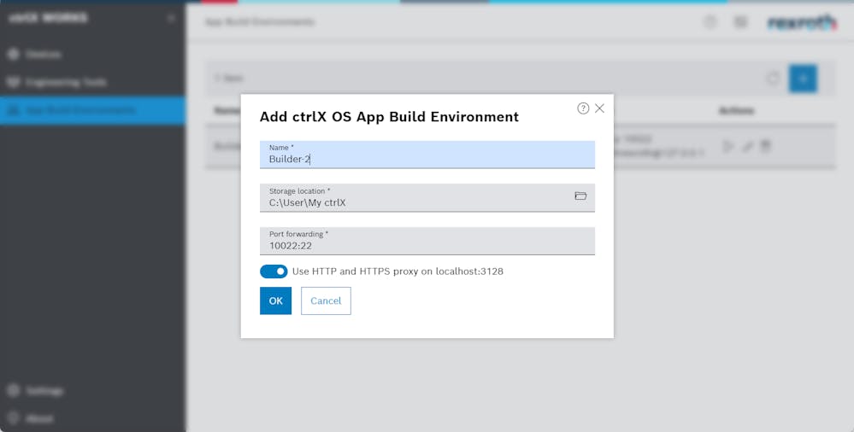
Task: Click the Use HTTP and HTTPS proxy label text
Action: coord(398,271)
